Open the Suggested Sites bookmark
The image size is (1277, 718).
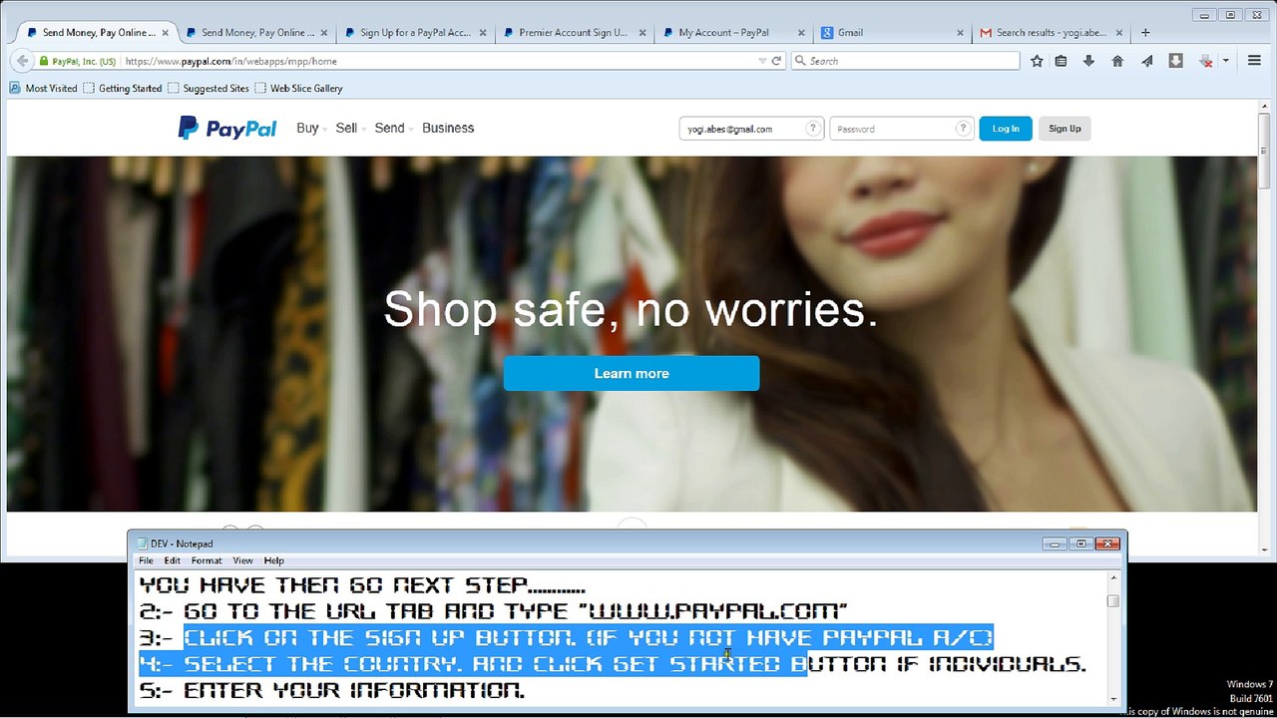(x=209, y=88)
